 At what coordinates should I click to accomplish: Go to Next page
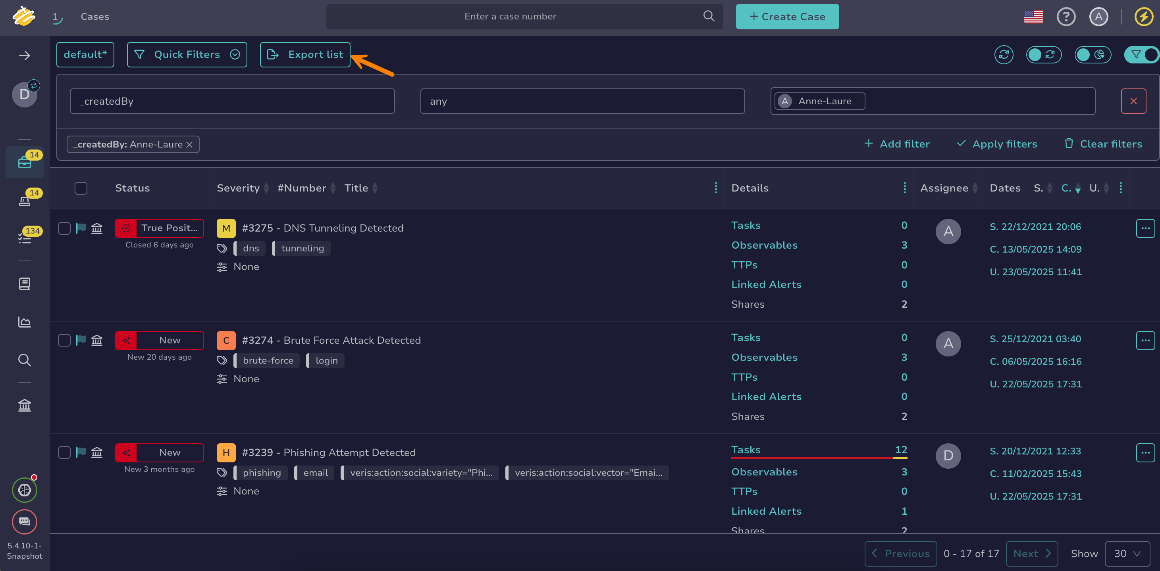[1031, 554]
